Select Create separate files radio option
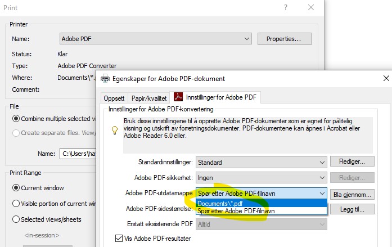This screenshot has width=392, height=247. [16, 133]
